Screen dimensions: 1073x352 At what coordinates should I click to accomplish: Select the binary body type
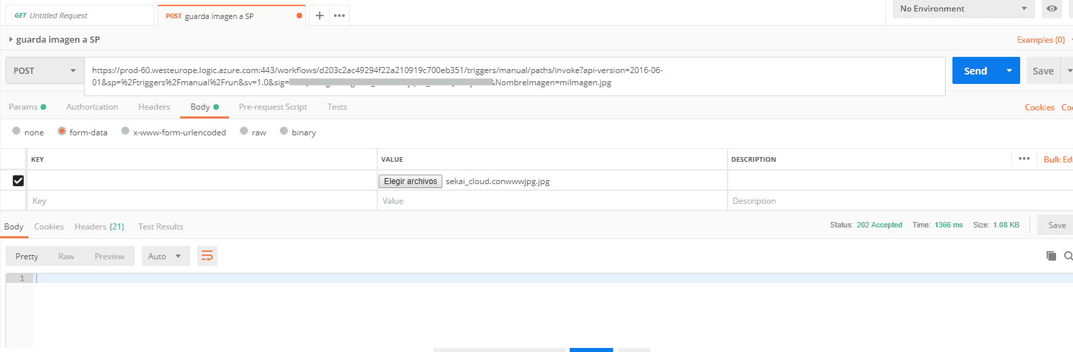click(284, 131)
